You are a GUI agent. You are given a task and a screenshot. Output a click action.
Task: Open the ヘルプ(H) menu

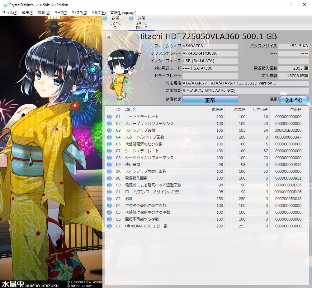(x=98, y=13)
